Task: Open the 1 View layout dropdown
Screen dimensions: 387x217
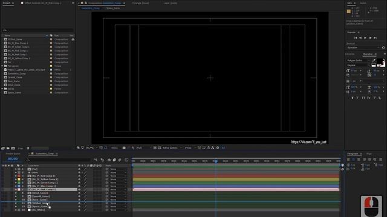Action: (189, 148)
